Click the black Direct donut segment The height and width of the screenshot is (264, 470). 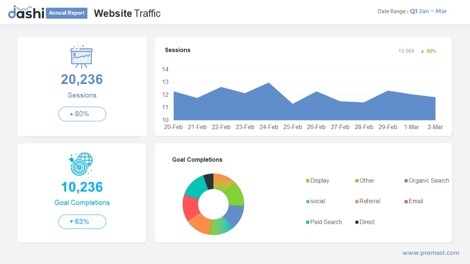[209, 181]
